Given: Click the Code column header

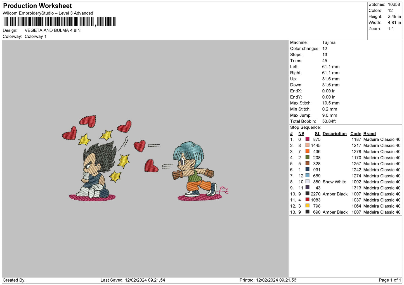Looking at the screenshot, I should coord(356,134).
